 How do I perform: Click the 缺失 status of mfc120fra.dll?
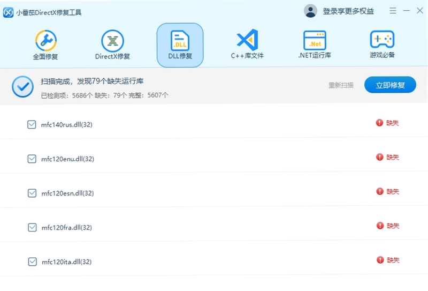click(x=393, y=226)
